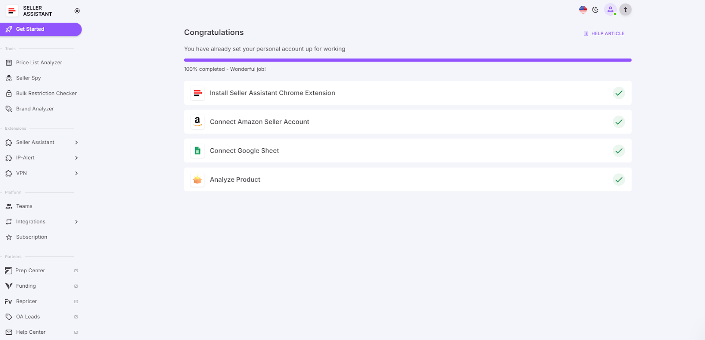The image size is (705, 340).
Task: Select the Get Started menu item
Action: coord(30,29)
